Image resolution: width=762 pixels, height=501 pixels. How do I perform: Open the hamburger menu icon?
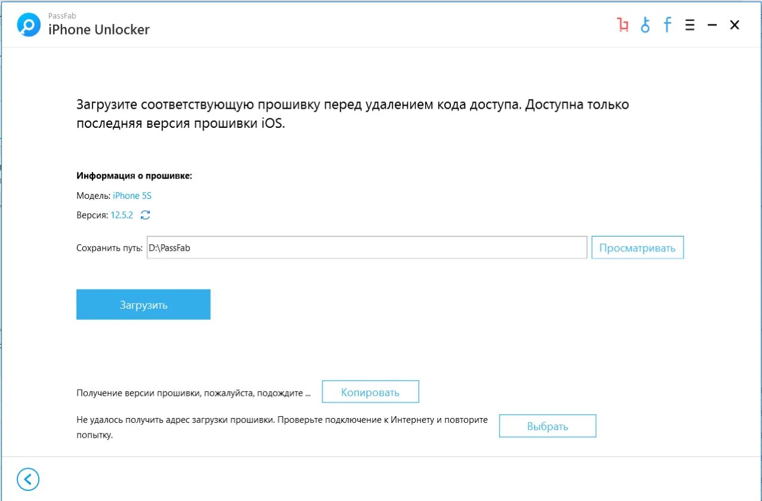[690, 25]
